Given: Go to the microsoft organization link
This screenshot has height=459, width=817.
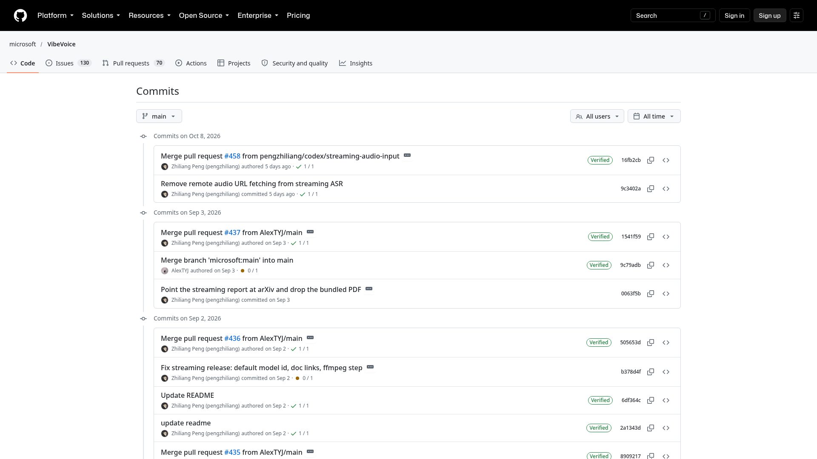Looking at the screenshot, I should (23, 44).
